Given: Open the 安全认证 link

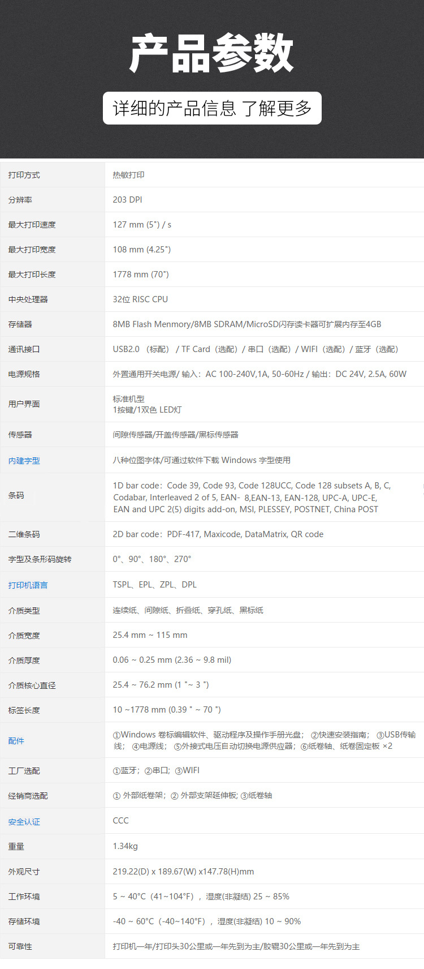Looking at the screenshot, I should tap(24, 822).
